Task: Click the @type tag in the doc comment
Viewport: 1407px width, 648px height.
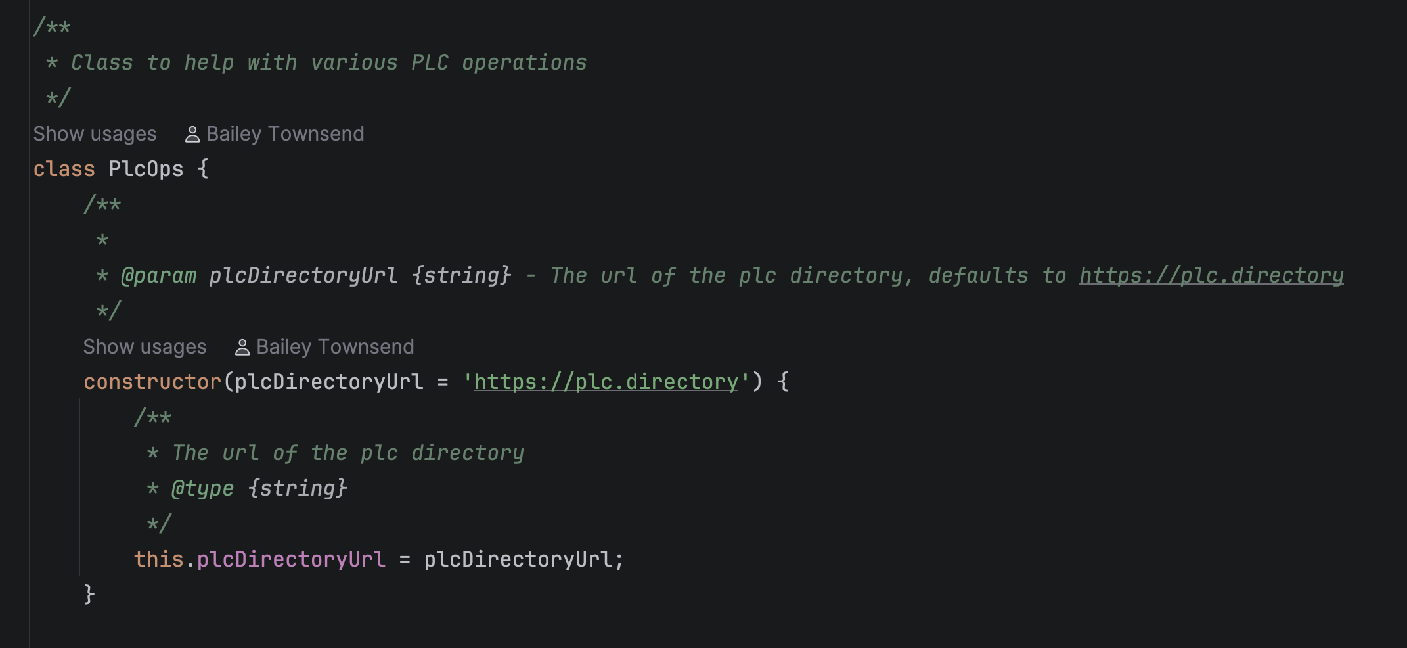Action: click(202, 488)
